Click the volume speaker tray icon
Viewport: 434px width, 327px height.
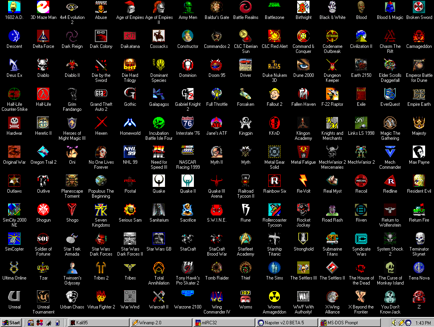click(394, 323)
